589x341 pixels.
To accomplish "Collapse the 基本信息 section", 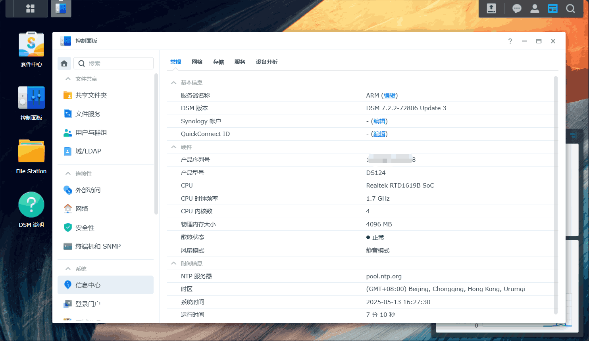I will pos(173,82).
